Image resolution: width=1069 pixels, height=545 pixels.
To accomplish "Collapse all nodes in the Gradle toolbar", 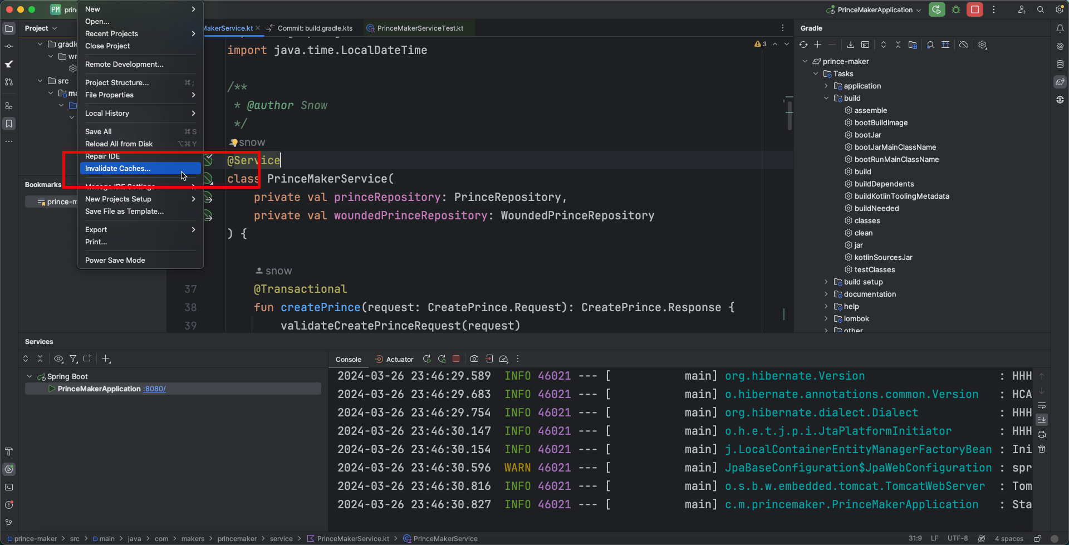I will coord(898,45).
